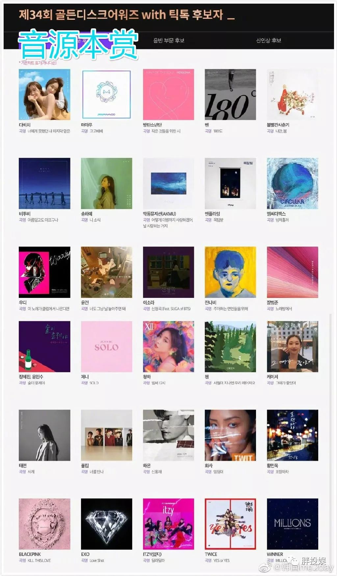Click the Love Shot song title

(x=97, y=561)
